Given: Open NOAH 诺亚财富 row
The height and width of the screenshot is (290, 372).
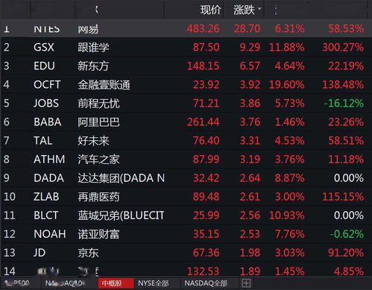Looking at the screenshot, I should tap(185, 234).
